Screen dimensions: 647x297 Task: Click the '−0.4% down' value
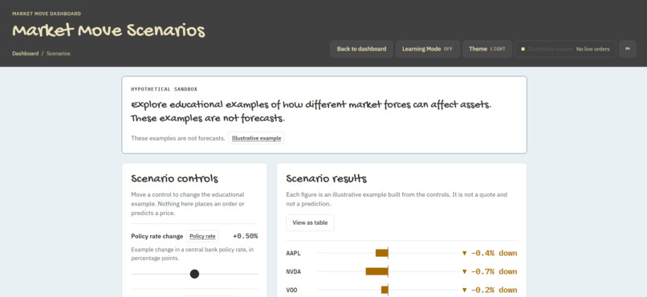click(x=490, y=254)
